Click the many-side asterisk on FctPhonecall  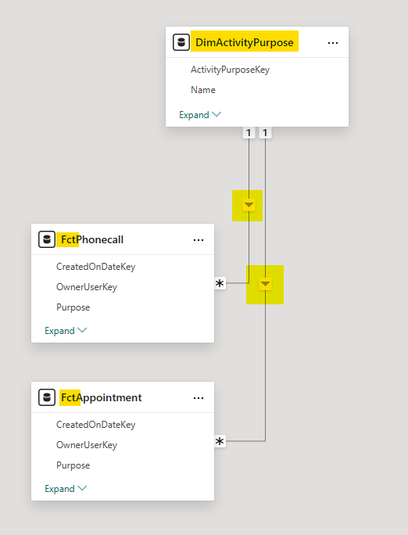point(220,283)
